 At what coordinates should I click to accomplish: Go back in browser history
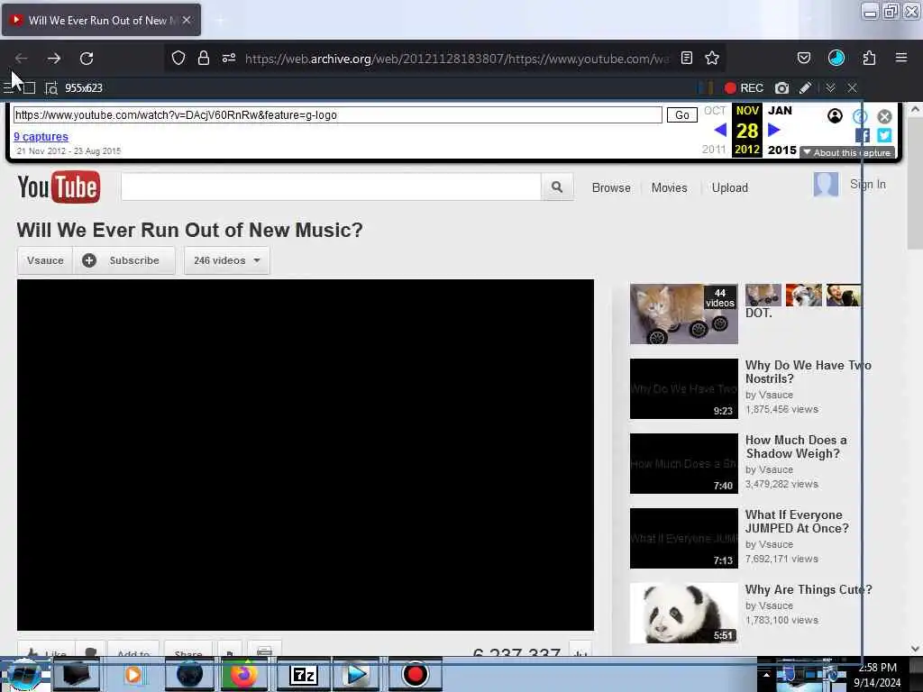[22, 59]
